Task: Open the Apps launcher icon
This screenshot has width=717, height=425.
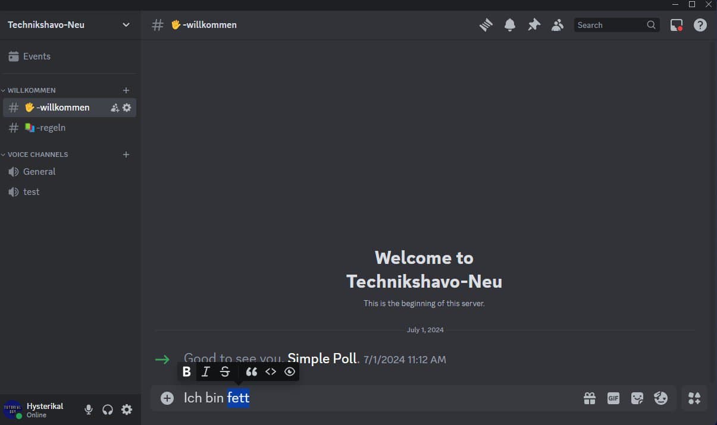Action: [x=694, y=398]
